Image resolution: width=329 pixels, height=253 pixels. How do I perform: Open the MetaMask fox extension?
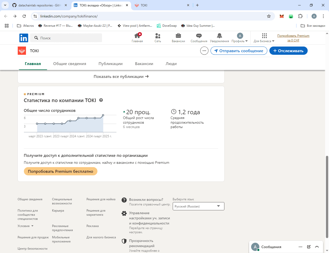pyautogui.click(x=282, y=16)
